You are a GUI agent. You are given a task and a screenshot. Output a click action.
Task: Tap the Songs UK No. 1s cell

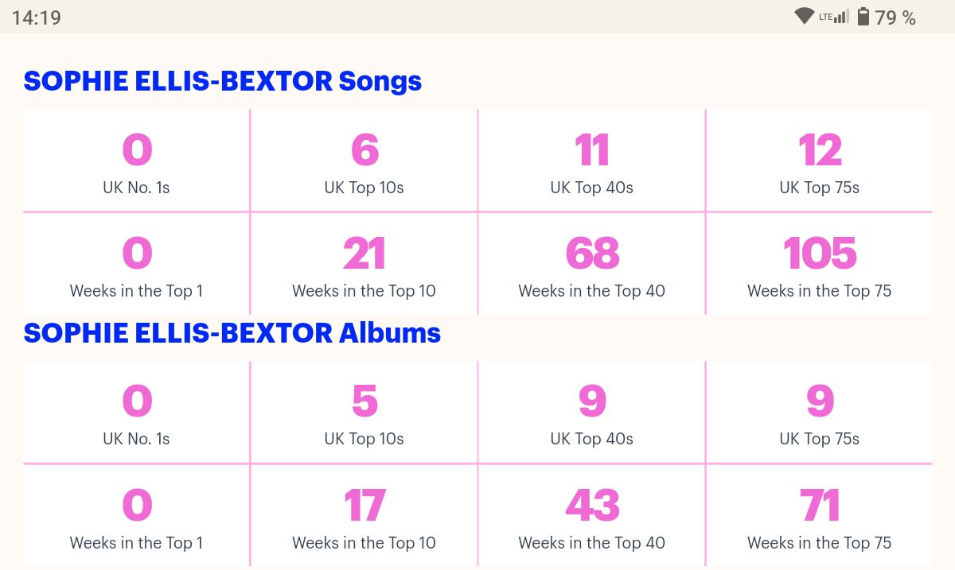click(136, 161)
